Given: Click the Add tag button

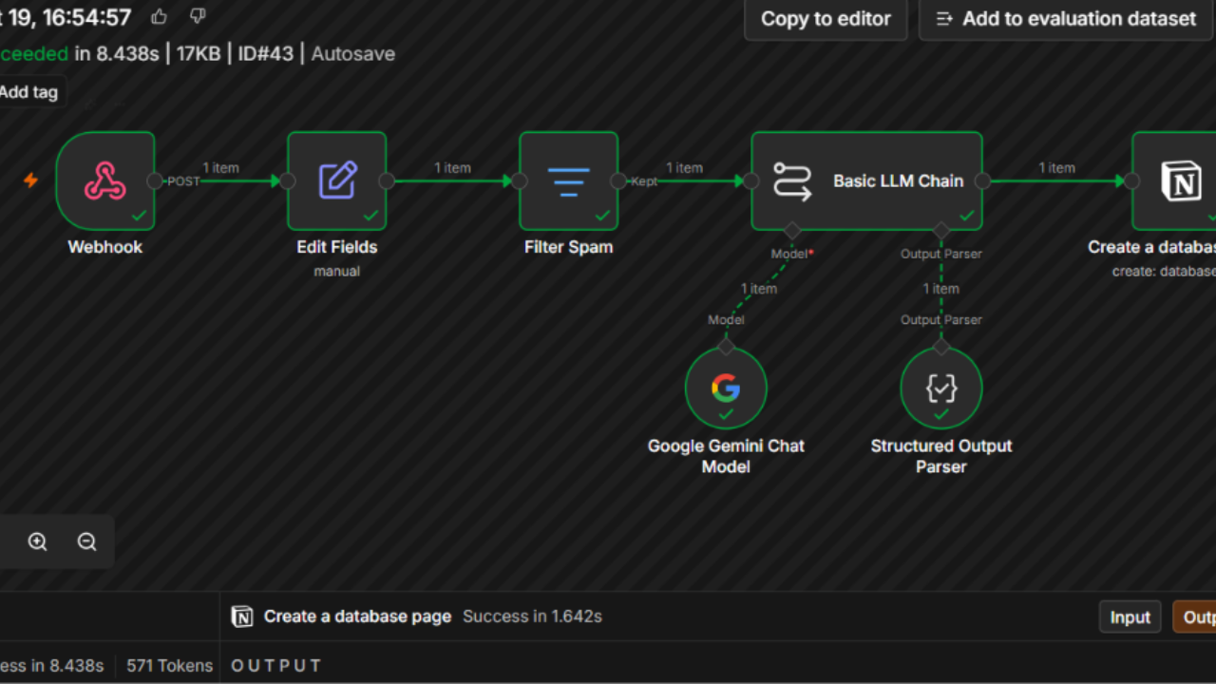Looking at the screenshot, I should (28, 92).
